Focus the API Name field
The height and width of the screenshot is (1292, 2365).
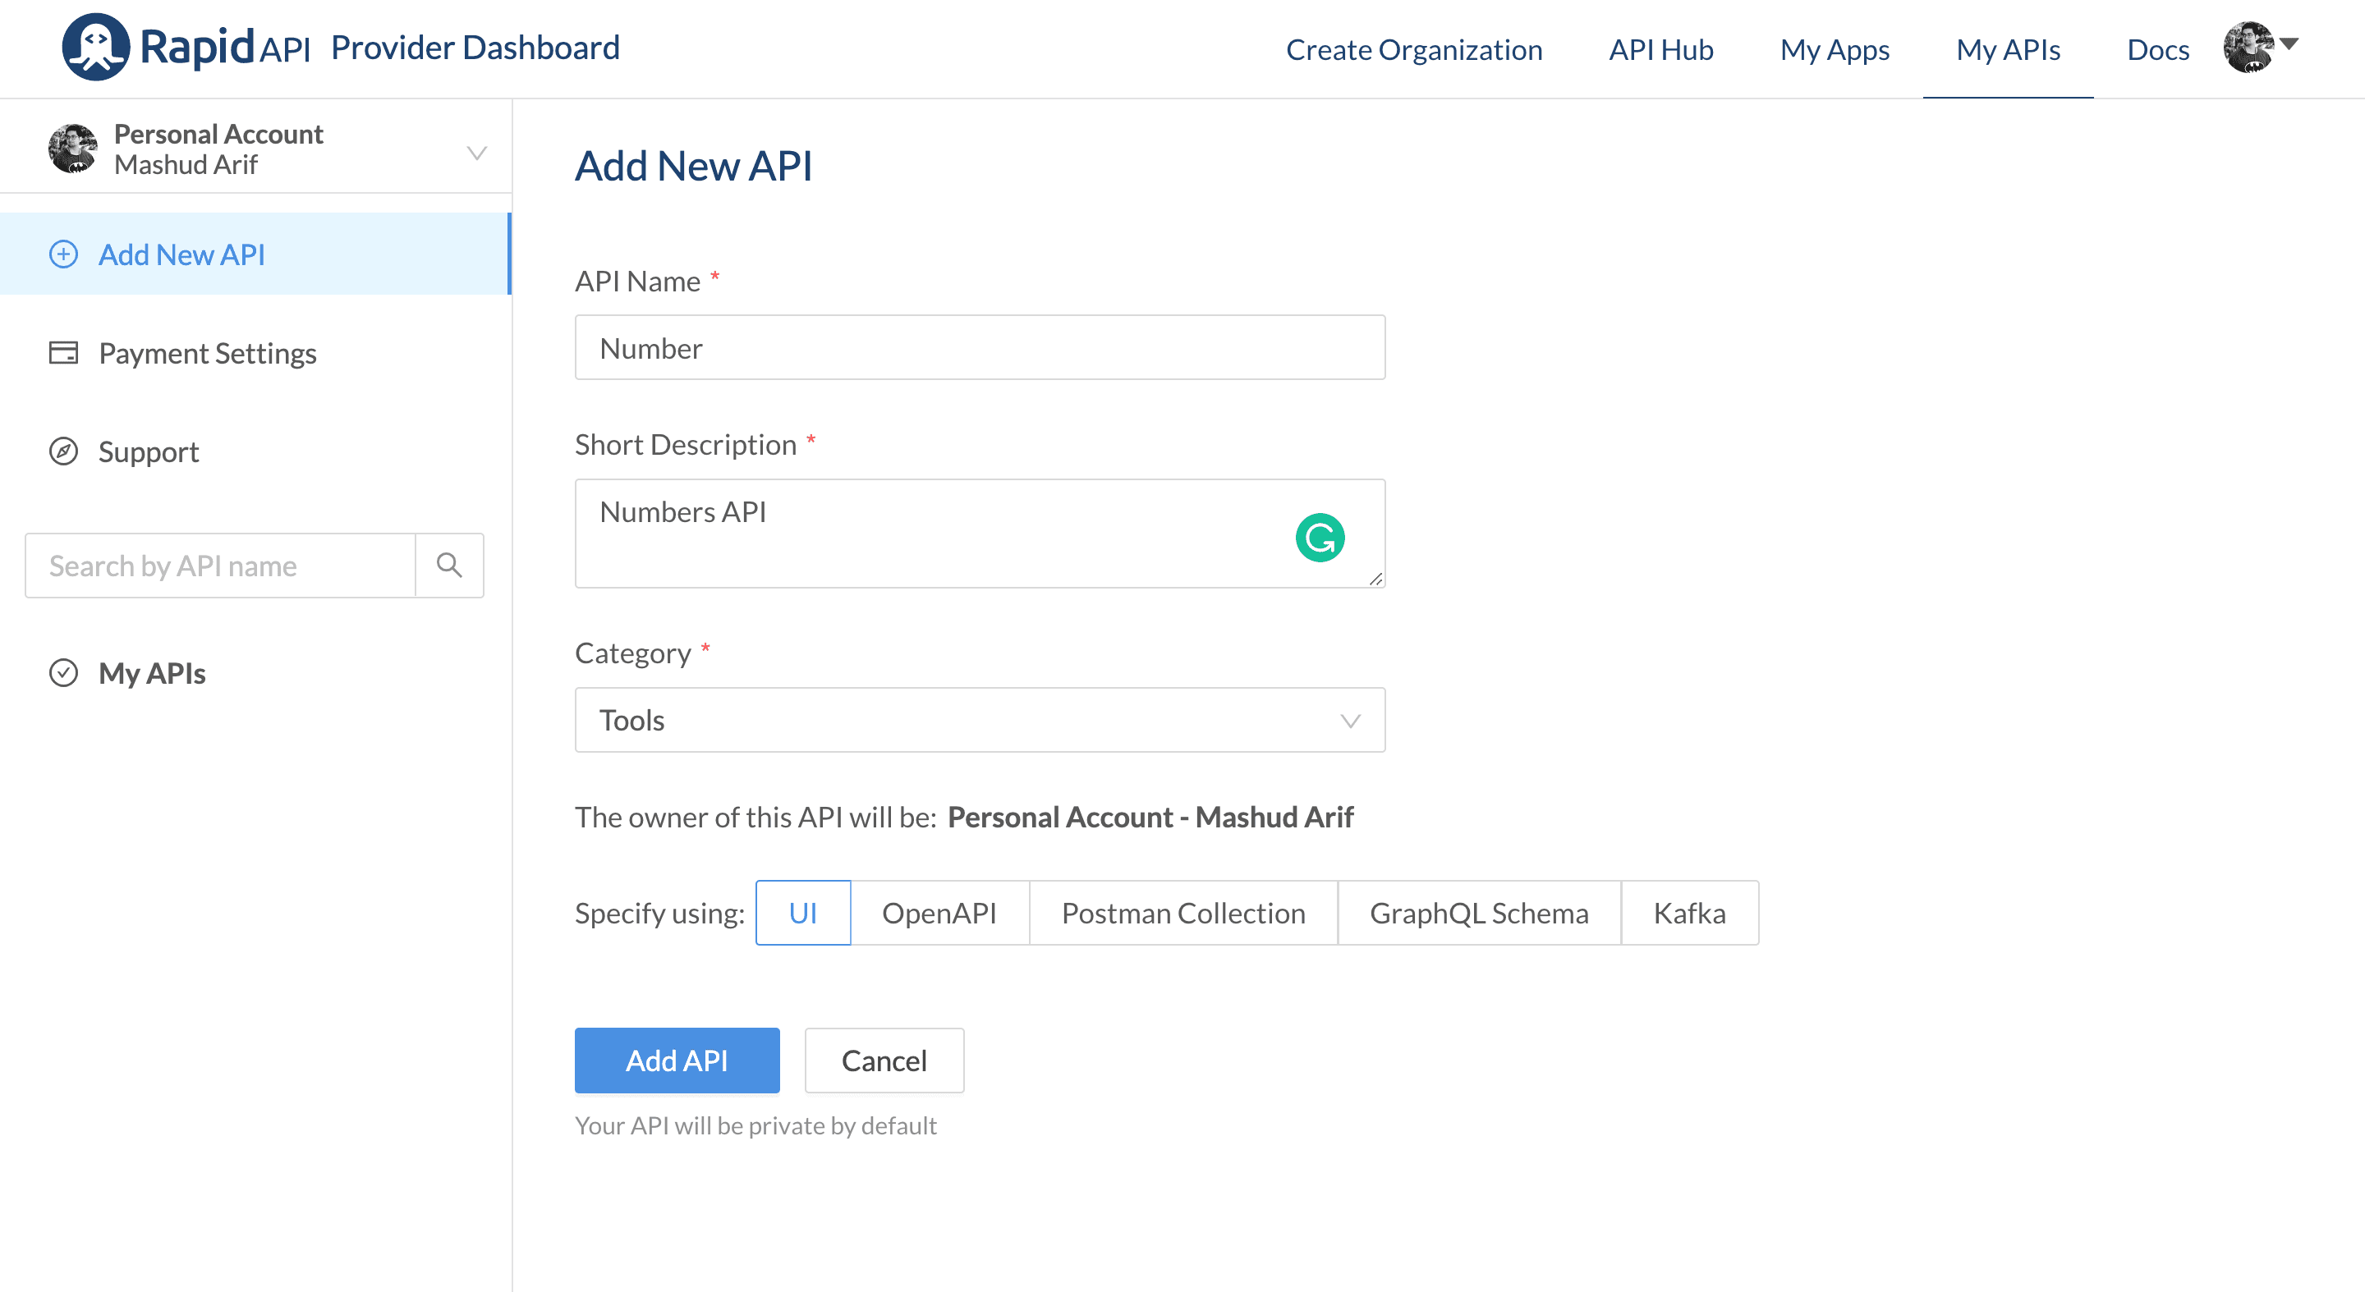pyautogui.click(x=980, y=348)
